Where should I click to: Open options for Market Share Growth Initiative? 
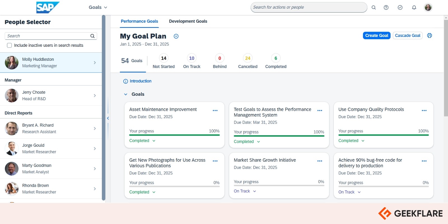pyautogui.click(x=320, y=161)
